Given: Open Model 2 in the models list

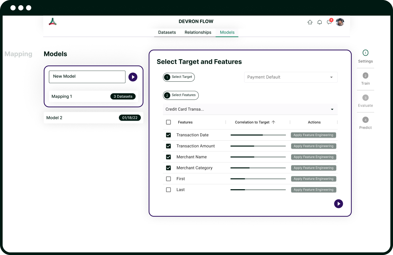Looking at the screenshot, I should 93,118.
